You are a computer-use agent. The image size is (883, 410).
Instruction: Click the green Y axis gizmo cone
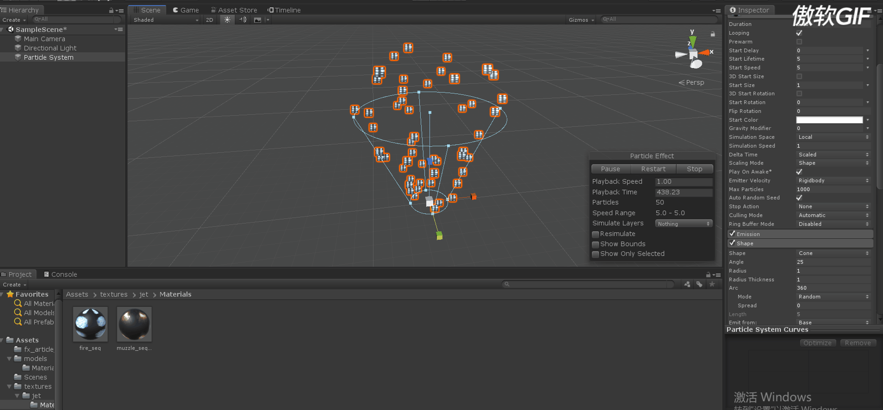coord(693,41)
